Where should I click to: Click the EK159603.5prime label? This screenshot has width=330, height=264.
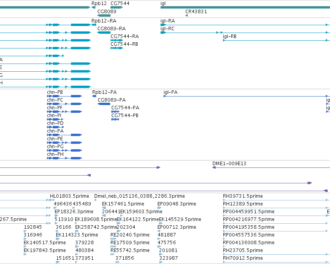coord(141,212)
